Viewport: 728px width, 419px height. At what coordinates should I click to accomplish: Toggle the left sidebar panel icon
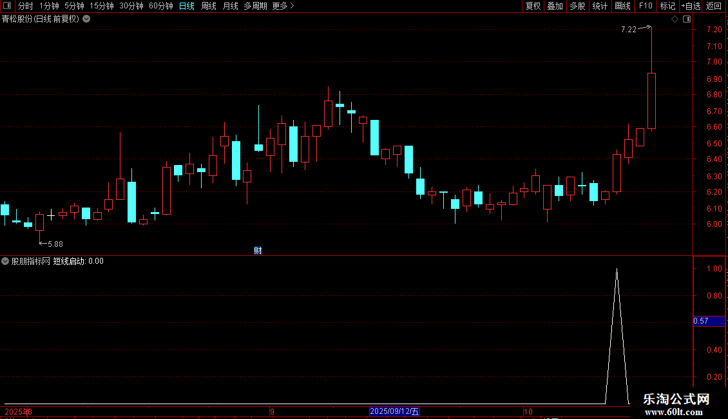(7, 6)
